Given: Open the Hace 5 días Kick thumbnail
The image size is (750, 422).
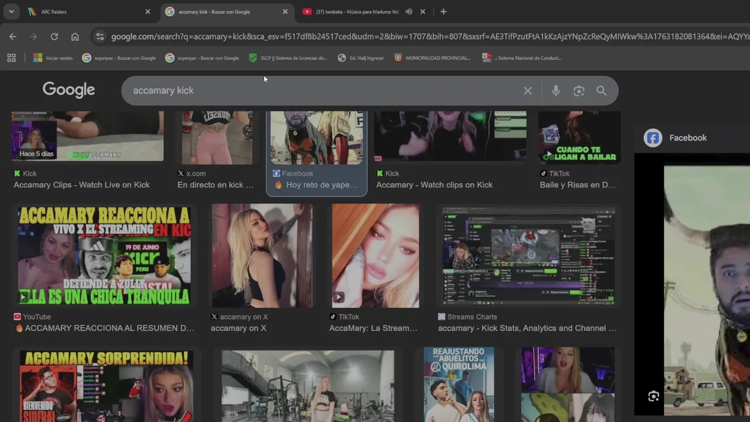Looking at the screenshot, I should point(88,136).
